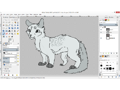
Task: Select the Heal tool
Action: coord(18,34)
